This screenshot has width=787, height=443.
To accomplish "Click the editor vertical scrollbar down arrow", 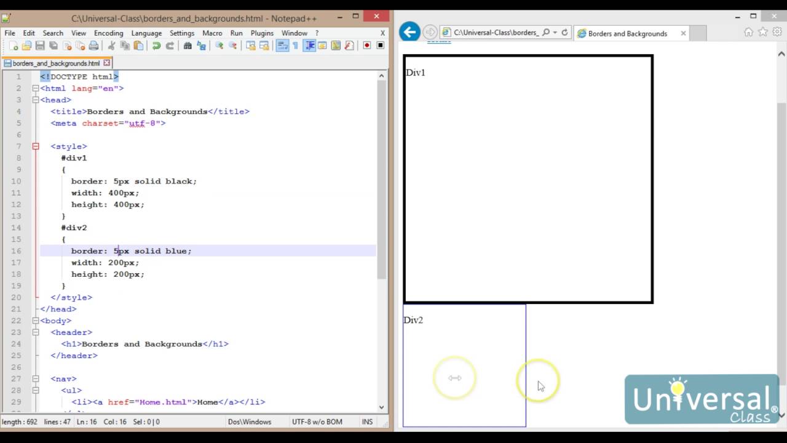I will 381,407.
